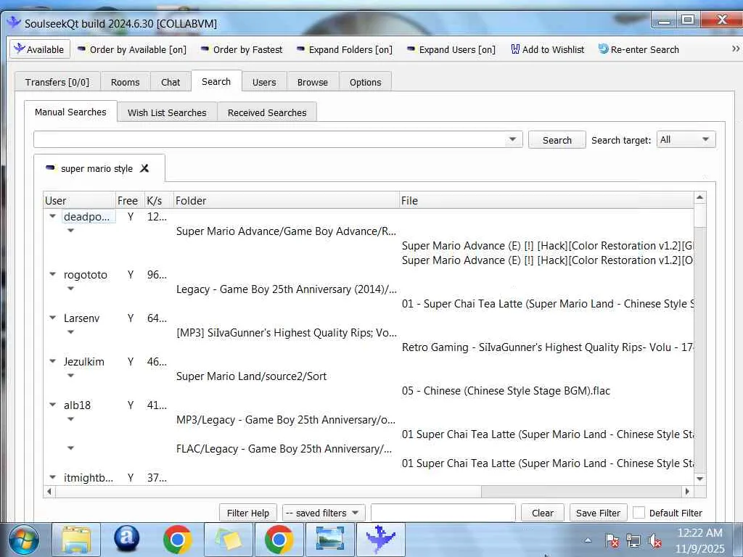Collapse user itmightb... tree node
The width and height of the screenshot is (743, 557).
tap(52, 477)
